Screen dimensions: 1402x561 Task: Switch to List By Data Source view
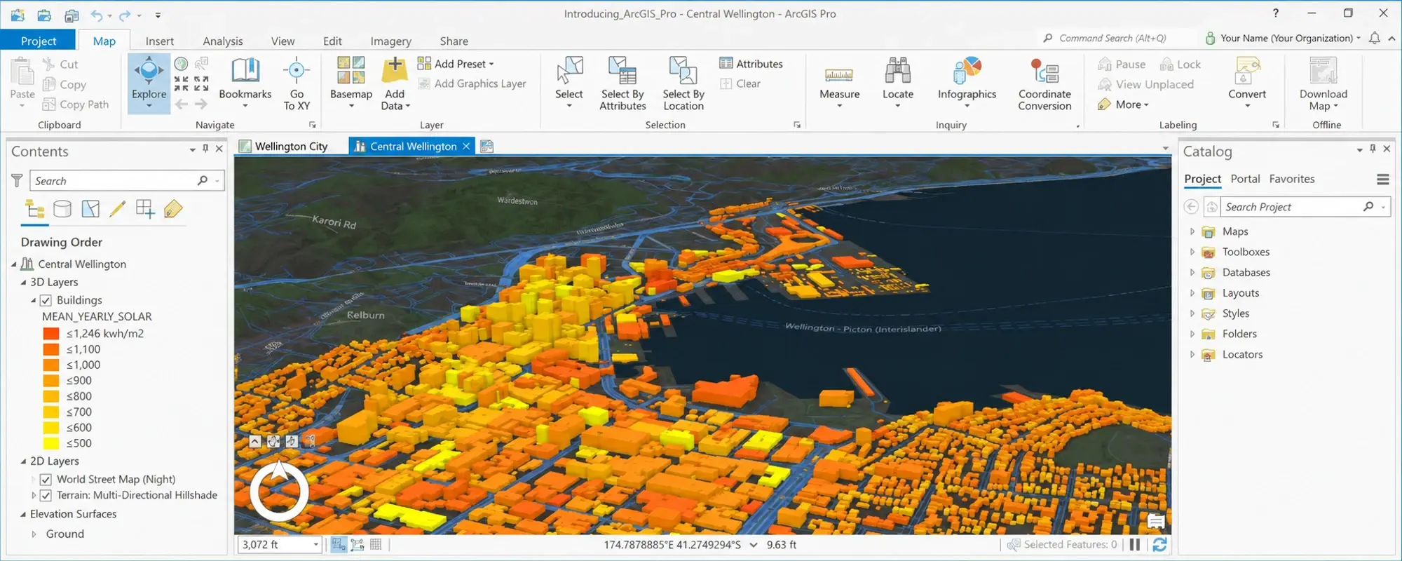(x=62, y=209)
